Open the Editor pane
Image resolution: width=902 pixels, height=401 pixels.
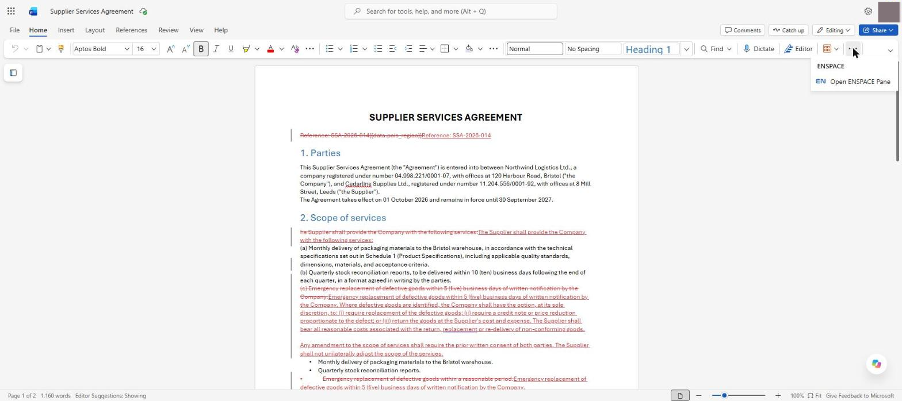[798, 49]
